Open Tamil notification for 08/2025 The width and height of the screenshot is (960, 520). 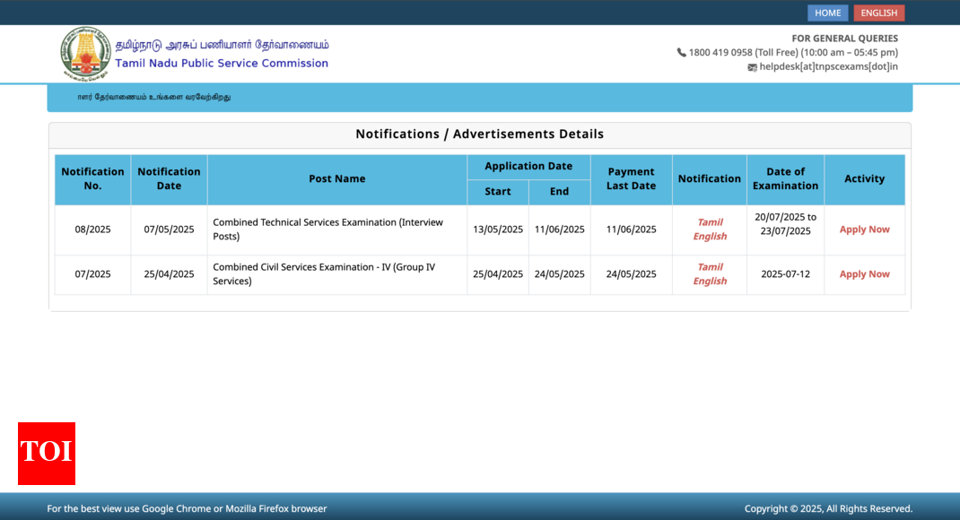710,222
